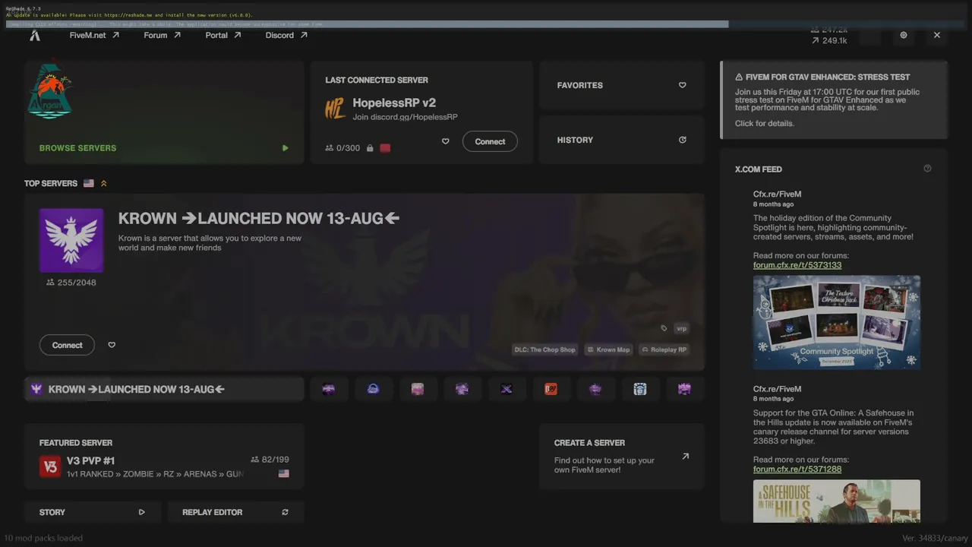Click the clock icon on the History card
This screenshot has width=972, height=547.
click(x=682, y=140)
